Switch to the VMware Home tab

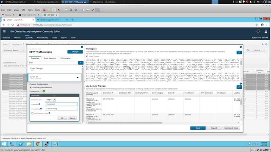click(8, 15)
